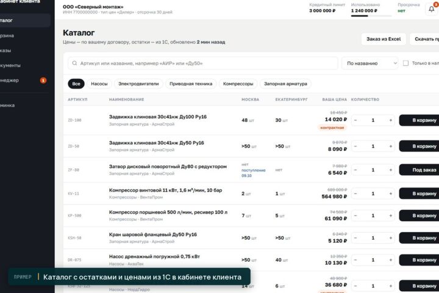Screen dimensions: 439x293
Task: Filter catalog by 'Запорная арматура'
Action: [x=285, y=84]
